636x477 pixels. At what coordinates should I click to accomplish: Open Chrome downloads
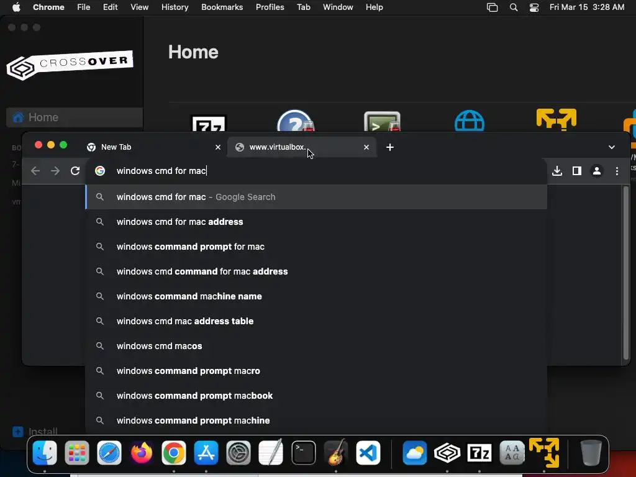pos(557,171)
